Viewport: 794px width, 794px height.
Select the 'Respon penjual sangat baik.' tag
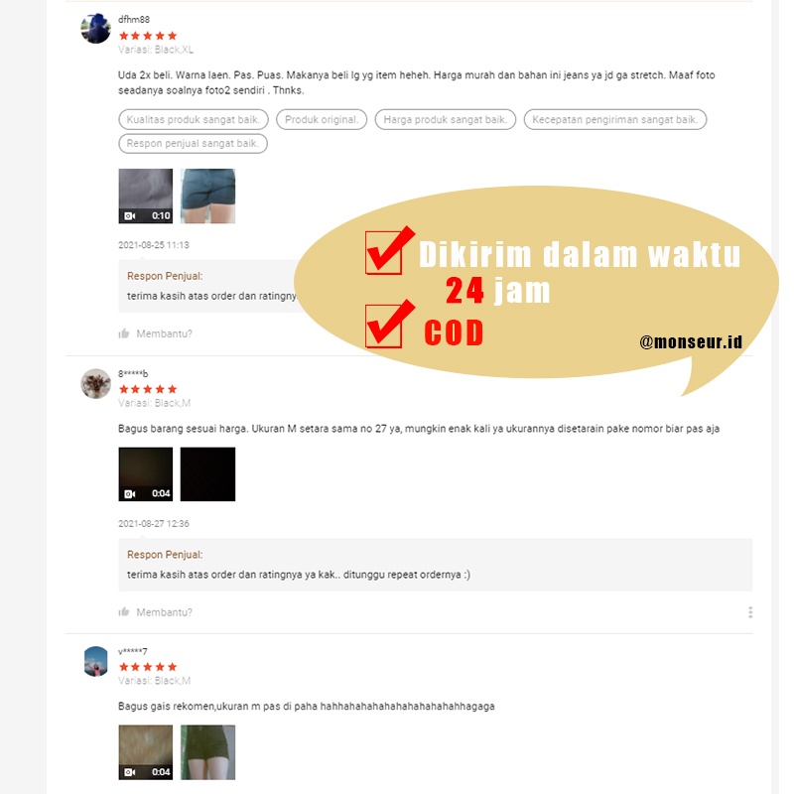[x=193, y=143]
